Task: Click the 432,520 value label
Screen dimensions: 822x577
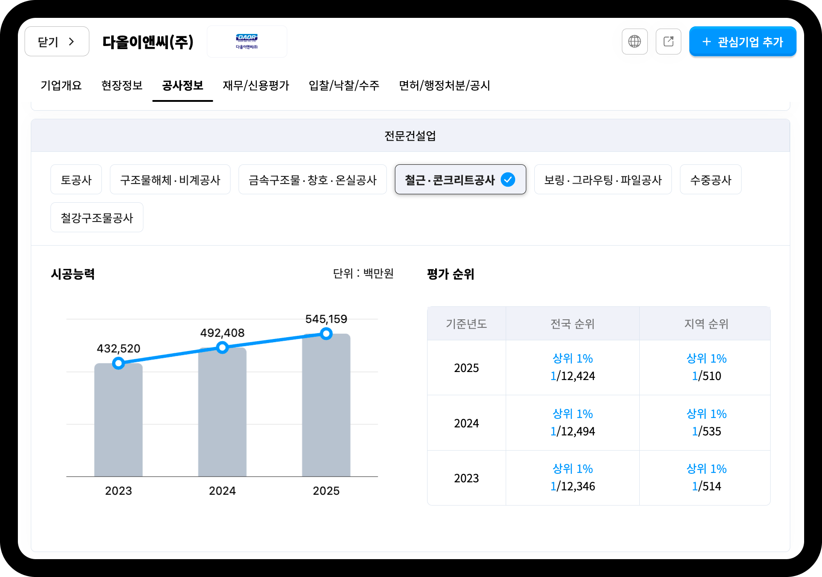Action: pos(118,348)
